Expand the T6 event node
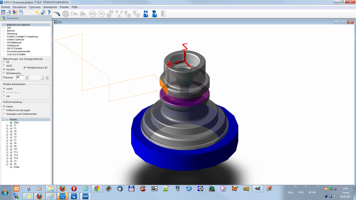 point(7,164)
